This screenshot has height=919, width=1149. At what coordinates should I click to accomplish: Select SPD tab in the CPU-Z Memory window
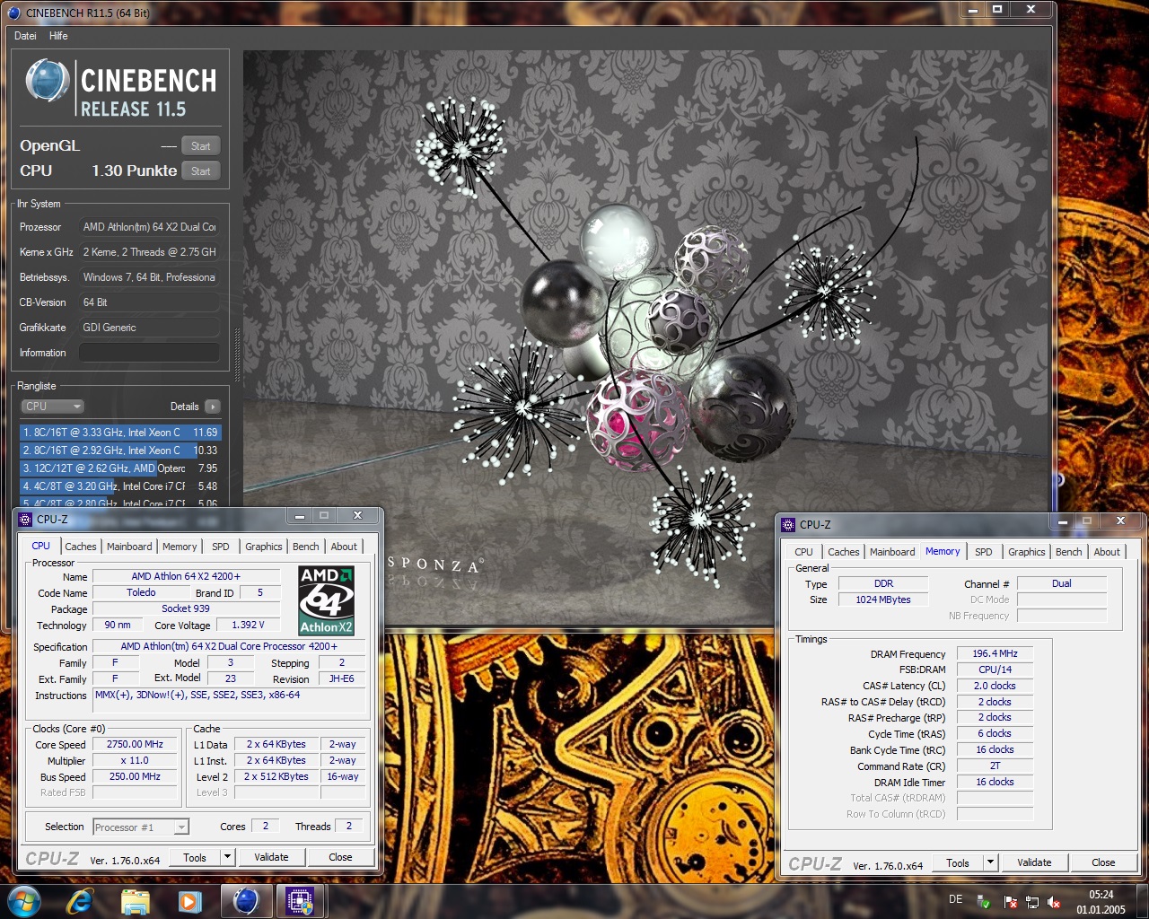click(984, 552)
